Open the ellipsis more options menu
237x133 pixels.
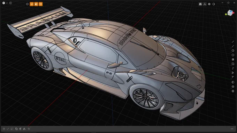(232, 129)
